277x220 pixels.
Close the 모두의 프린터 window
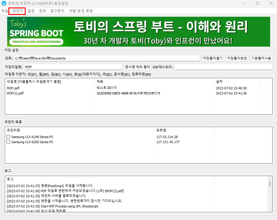point(271,3)
